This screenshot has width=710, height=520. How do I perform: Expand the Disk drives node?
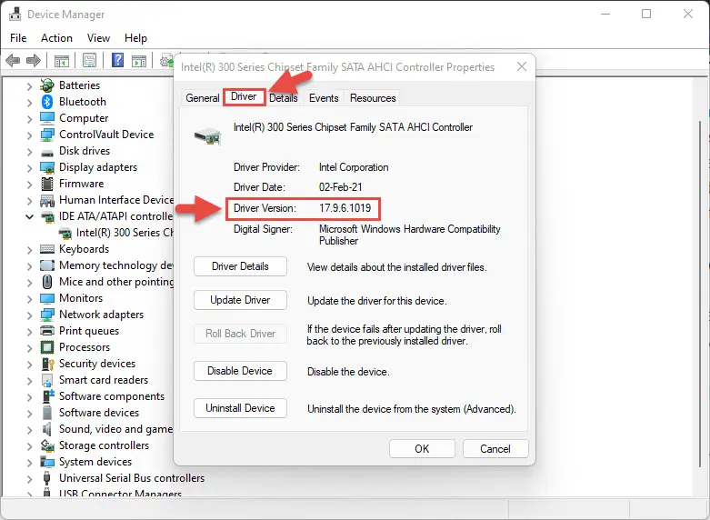29,152
